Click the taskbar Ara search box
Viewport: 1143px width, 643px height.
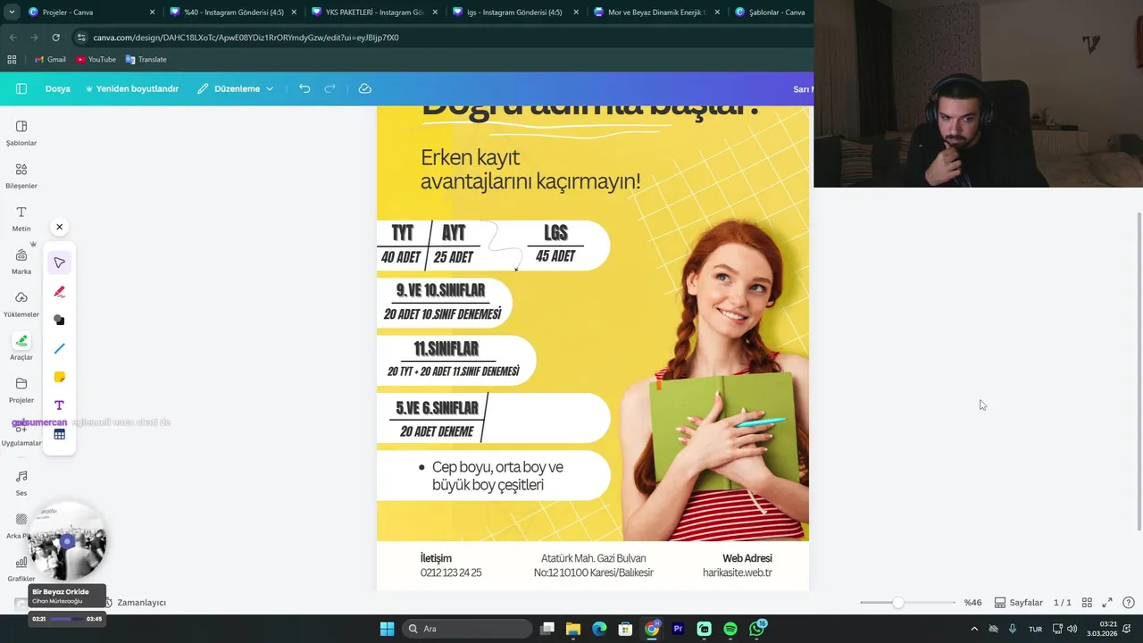click(x=466, y=629)
